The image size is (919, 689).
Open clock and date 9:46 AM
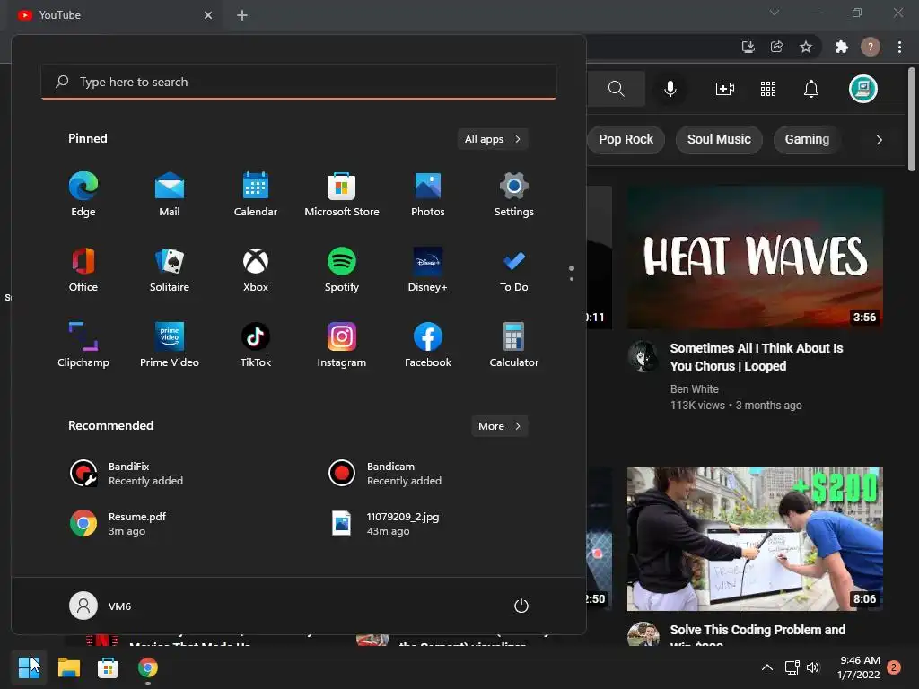(x=859, y=667)
